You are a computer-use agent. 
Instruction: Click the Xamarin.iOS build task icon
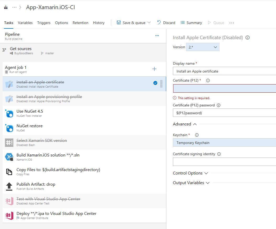(x=9, y=157)
